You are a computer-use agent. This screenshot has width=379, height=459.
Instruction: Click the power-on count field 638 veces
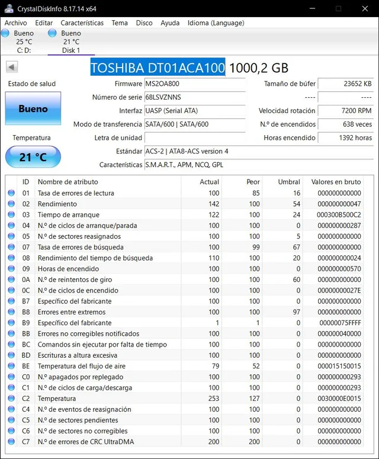pos(346,124)
